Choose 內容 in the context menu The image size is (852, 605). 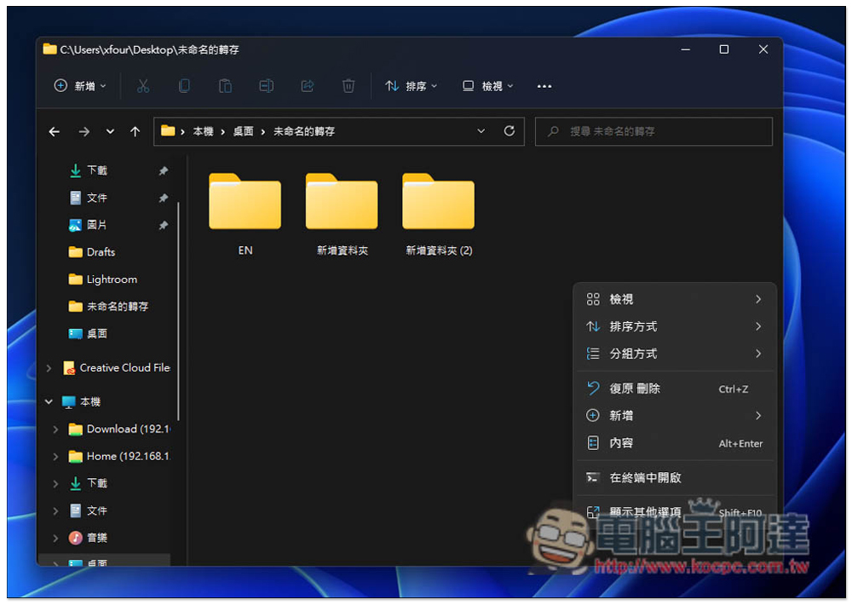point(621,443)
